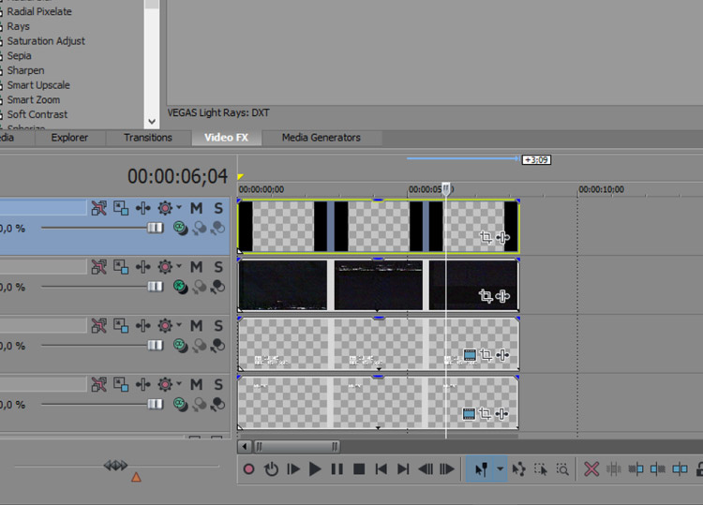Go to end of project
This screenshot has width=703, height=505.
(403, 469)
